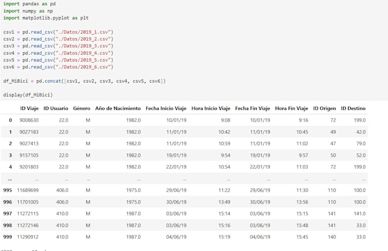This screenshot has width=388, height=251.
Task: Click the 'ID Usuario' column header
Action: pyautogui.click(x=56, y=108)
